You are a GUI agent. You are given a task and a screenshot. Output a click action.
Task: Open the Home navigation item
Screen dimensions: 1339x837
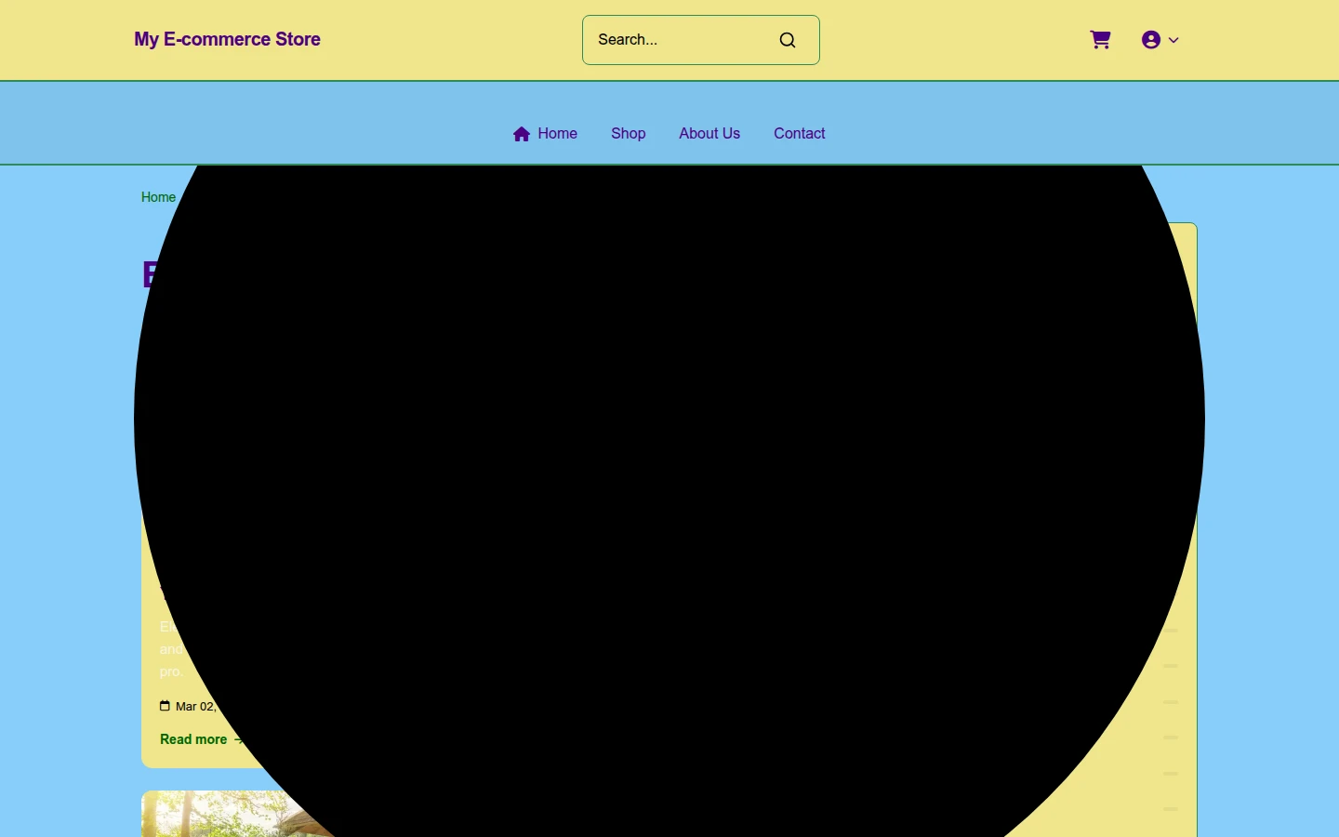point(545,134)
